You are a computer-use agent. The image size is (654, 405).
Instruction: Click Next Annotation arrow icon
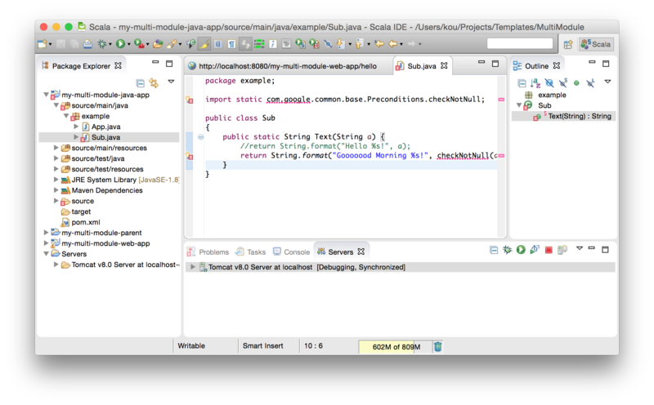pyautogui.click(x=340, y=44)
